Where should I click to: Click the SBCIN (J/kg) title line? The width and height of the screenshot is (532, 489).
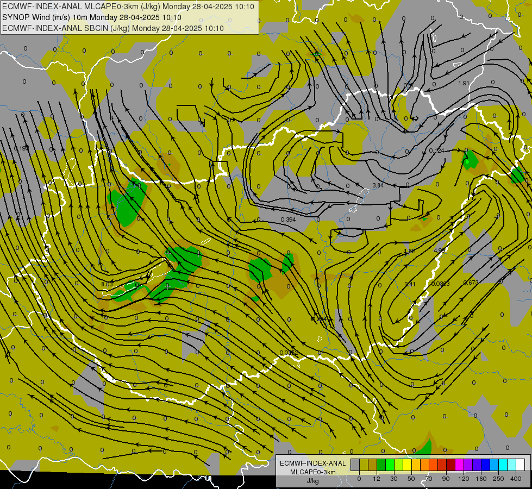tap(113, 28)
